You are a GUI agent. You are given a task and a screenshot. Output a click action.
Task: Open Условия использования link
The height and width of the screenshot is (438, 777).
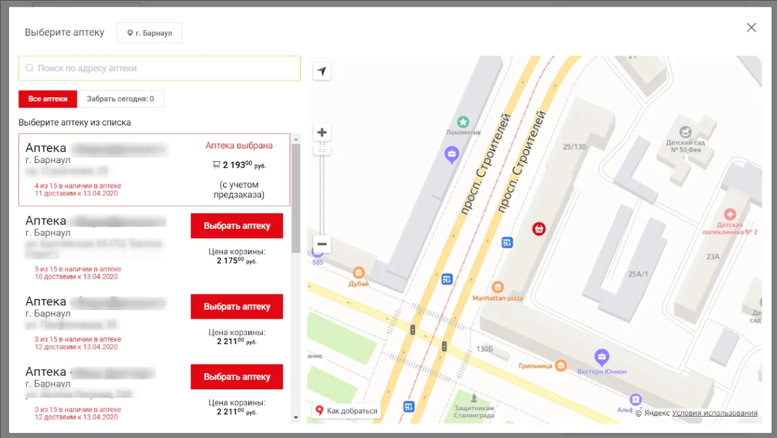coord(715,413)
